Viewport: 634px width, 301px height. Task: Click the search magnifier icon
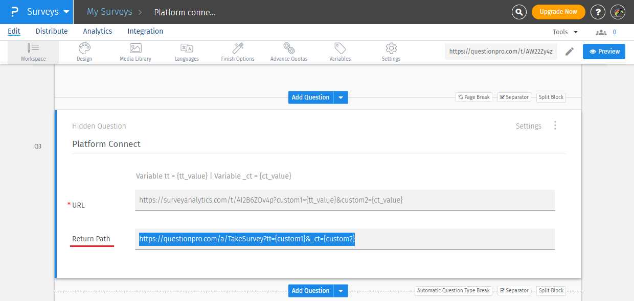point(519,12)
